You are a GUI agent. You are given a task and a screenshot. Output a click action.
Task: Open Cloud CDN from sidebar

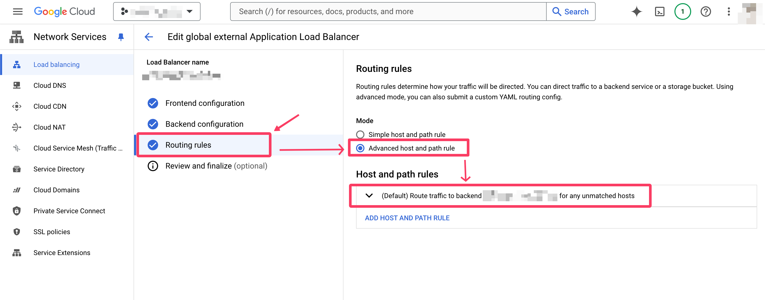(67, 106)
